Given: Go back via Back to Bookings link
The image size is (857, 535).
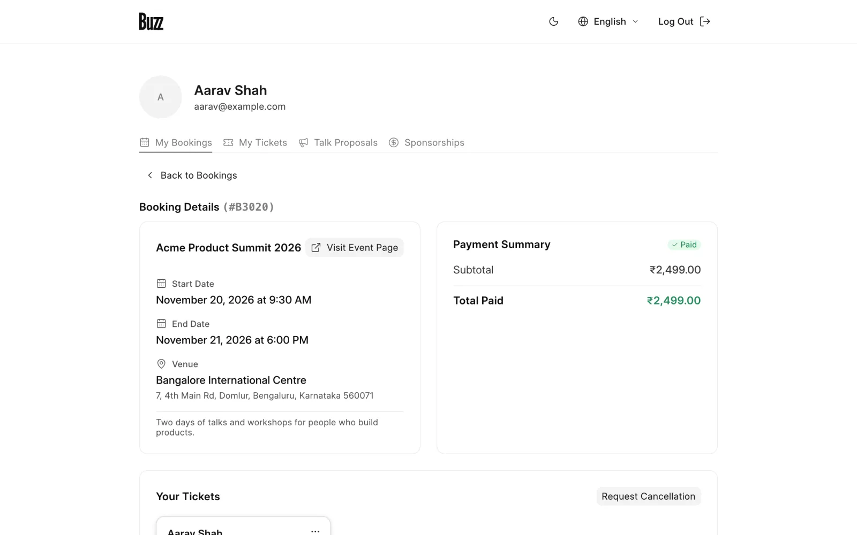Looking at the screenshot, I should tap(192, 175).
